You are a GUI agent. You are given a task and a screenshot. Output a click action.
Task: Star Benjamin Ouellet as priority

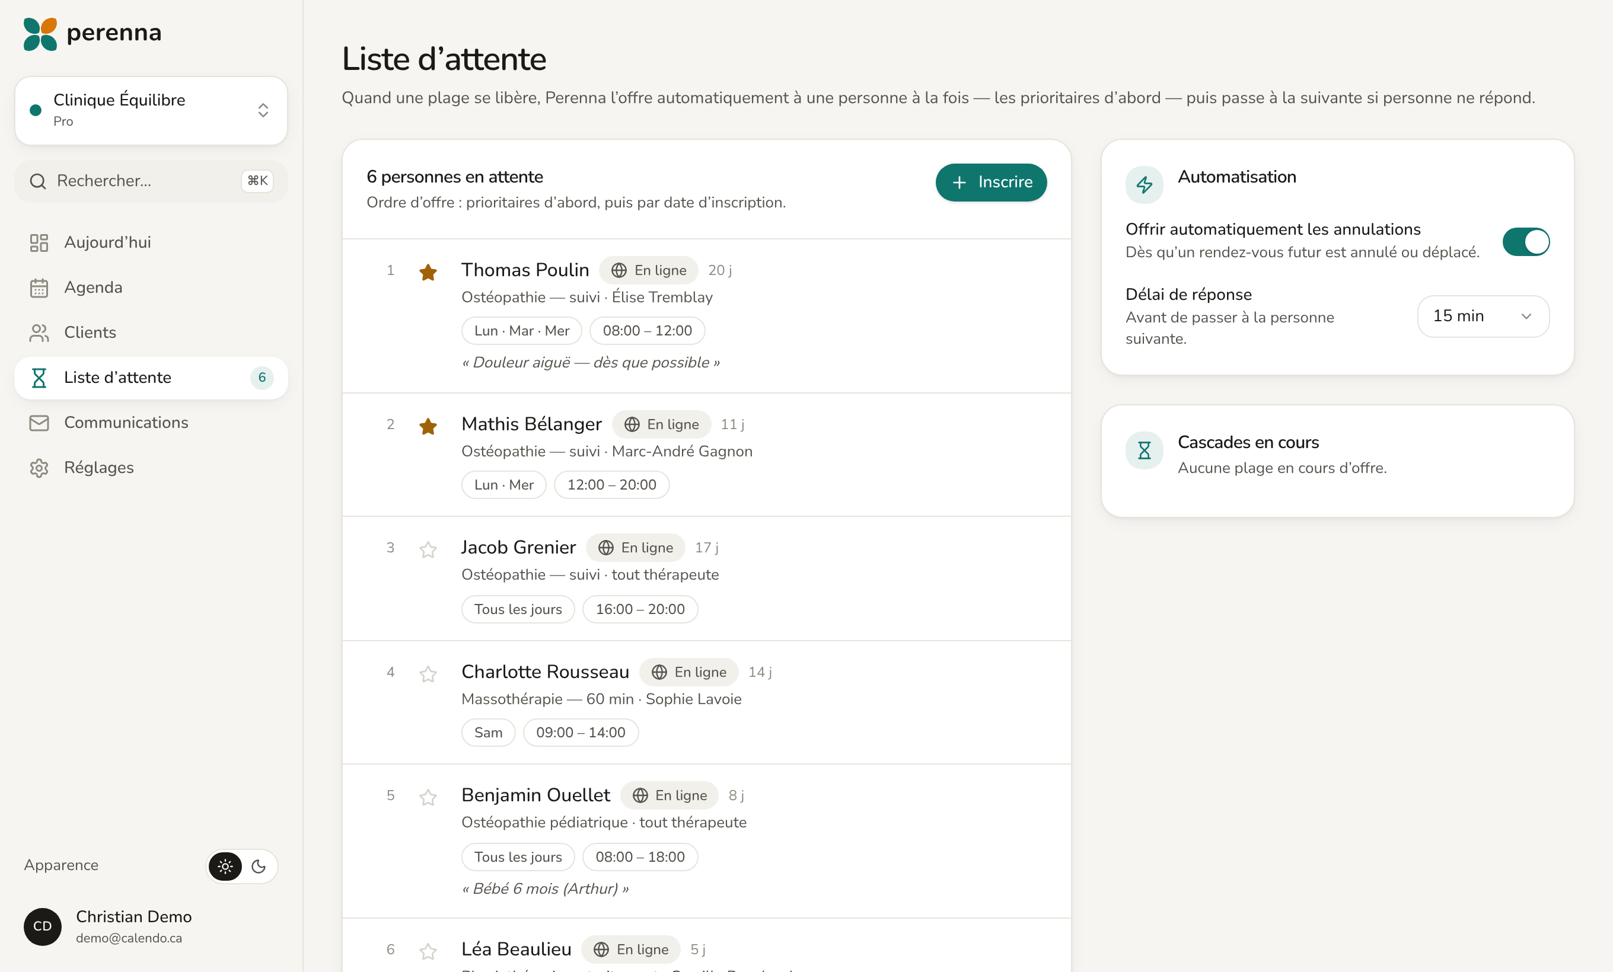(x=428, y=797)
